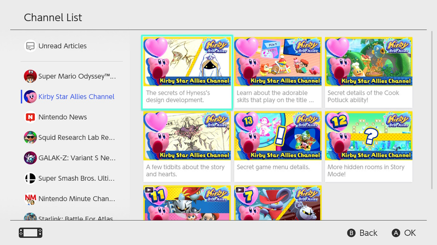Image resolution: width=437 pixels, height=245 pixels.
Task: Click the video play badge on article 7
Action: (x=240, y=190)
